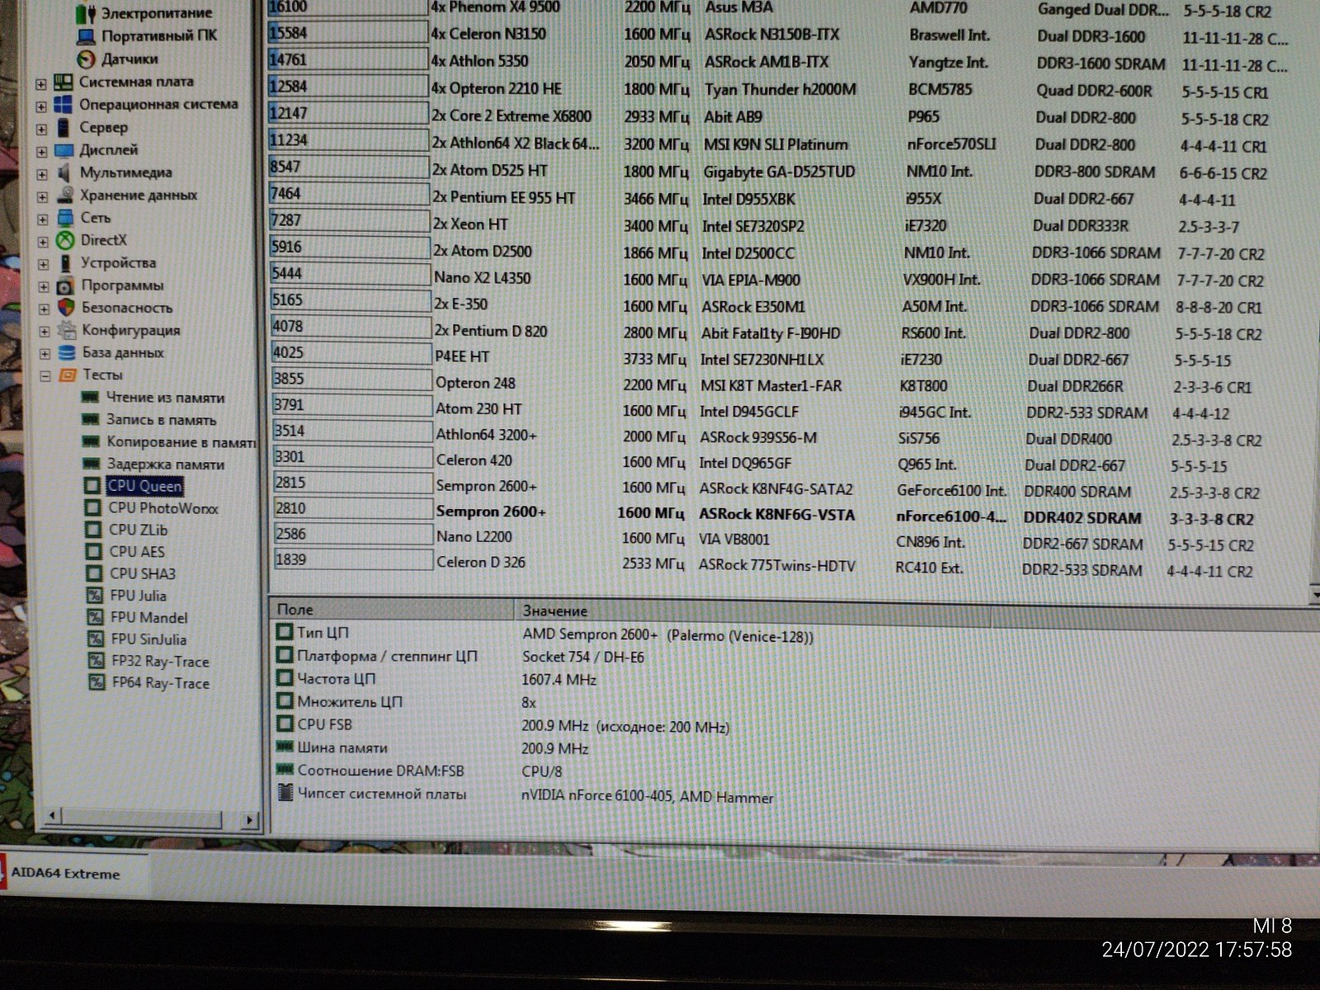Open the FPU Mandel benchmark

(149, 618)
